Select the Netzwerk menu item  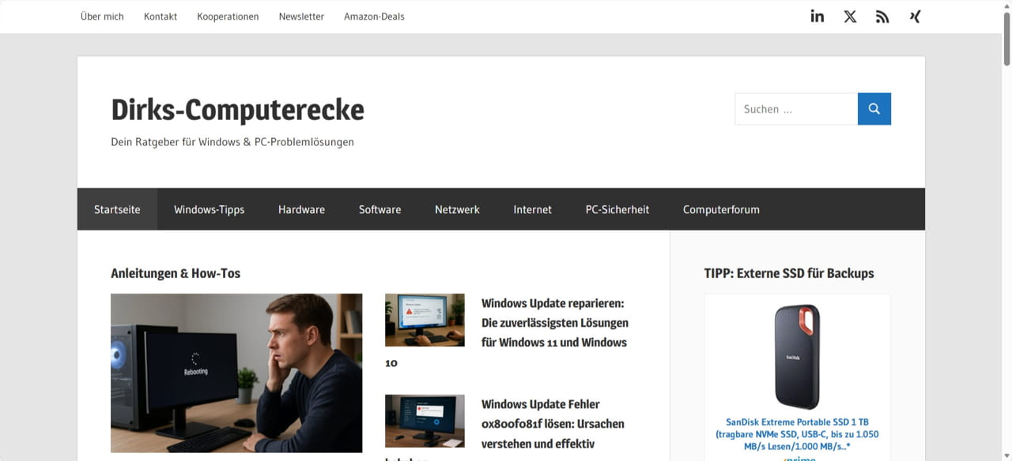(457, 209)
